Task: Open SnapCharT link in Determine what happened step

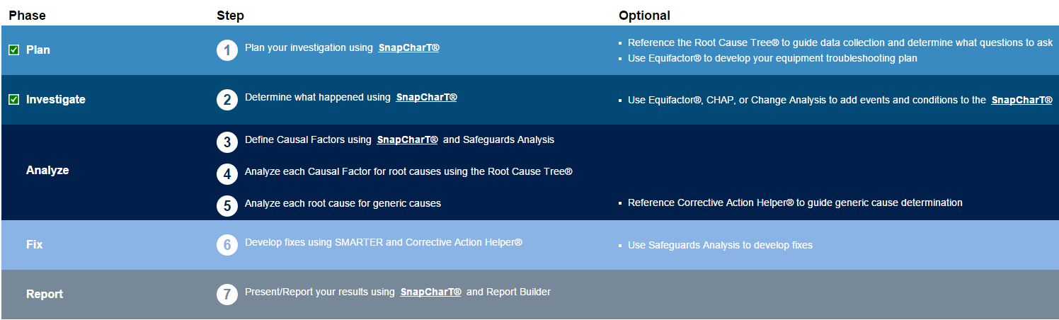Action: tap(426, 97)
